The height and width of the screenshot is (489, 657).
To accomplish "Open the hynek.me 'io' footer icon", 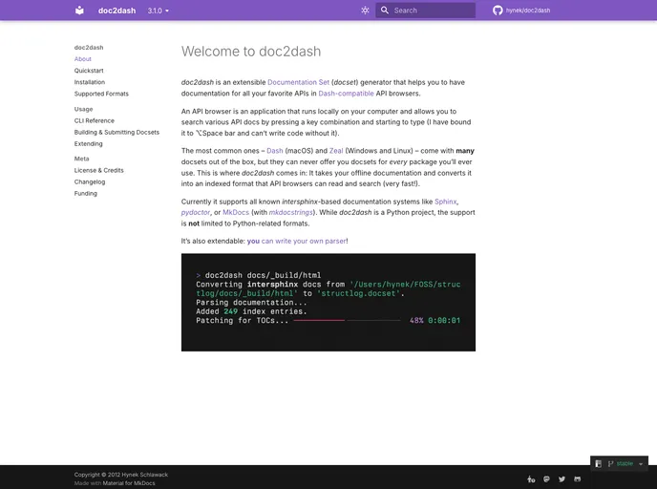I will pyautogui.click(x=531, y=479).
